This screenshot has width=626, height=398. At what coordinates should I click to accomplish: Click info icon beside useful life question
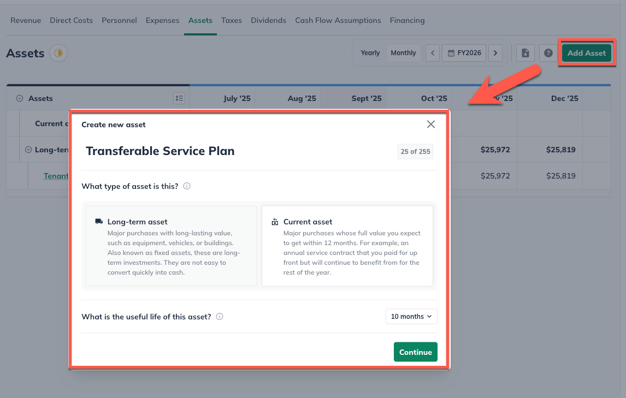tap(220, 317)
